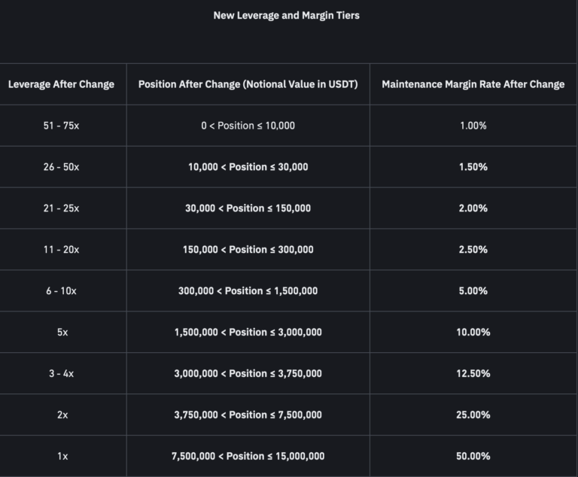Click the 50.00% maintenance margin value
The image size is (578, 477).
(473, 456)
